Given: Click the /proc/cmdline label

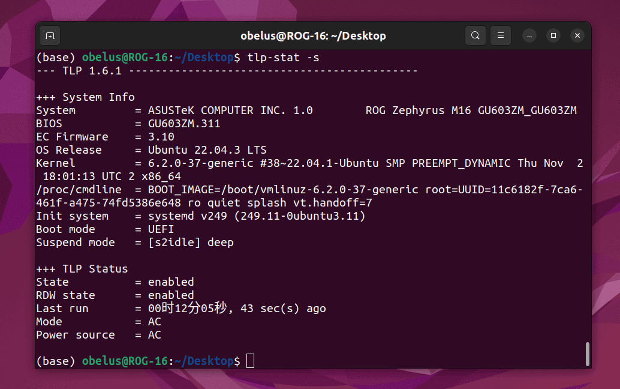Looking at the screenshot, I should pos(79,190).
